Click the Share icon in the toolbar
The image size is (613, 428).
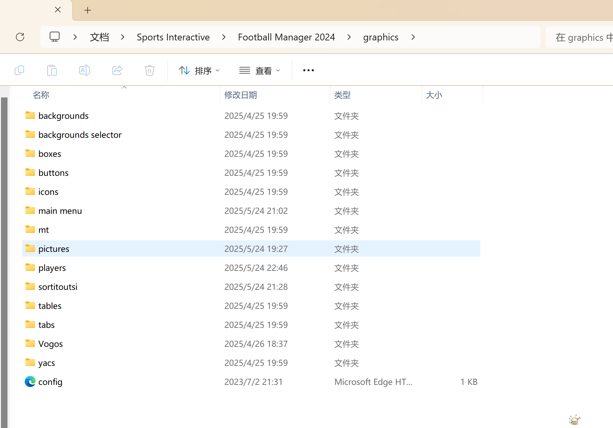117,70
